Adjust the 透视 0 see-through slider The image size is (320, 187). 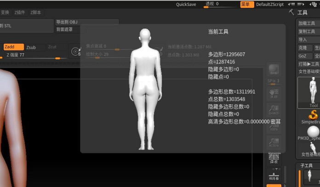tap(222, 5)
